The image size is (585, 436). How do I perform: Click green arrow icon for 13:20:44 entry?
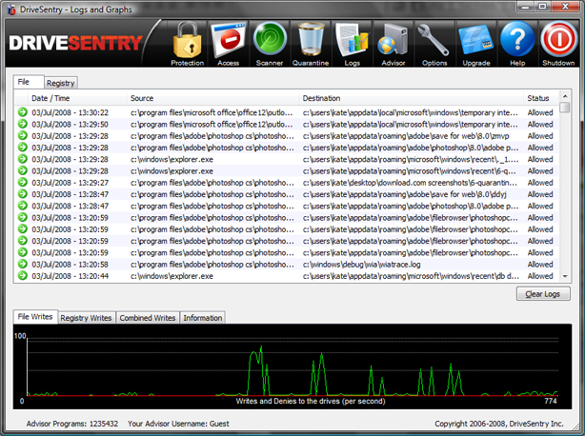pyautogui.click(x=23, y=276)
